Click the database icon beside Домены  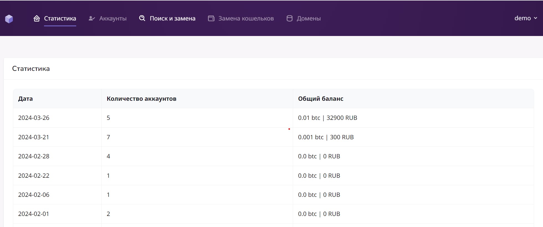[x=290, y=19]
